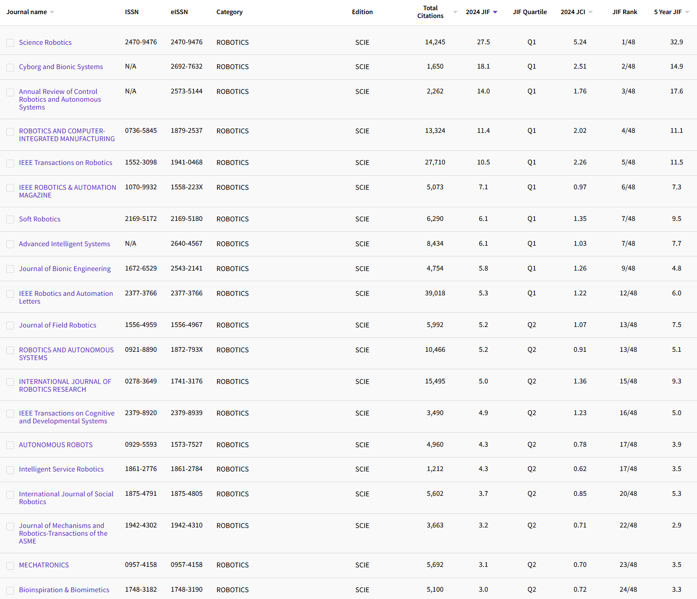Open Cyborg and Bionic Systems journal
Image resolution: width=697 pixels, height=599 pixels.
coord(61,67)
